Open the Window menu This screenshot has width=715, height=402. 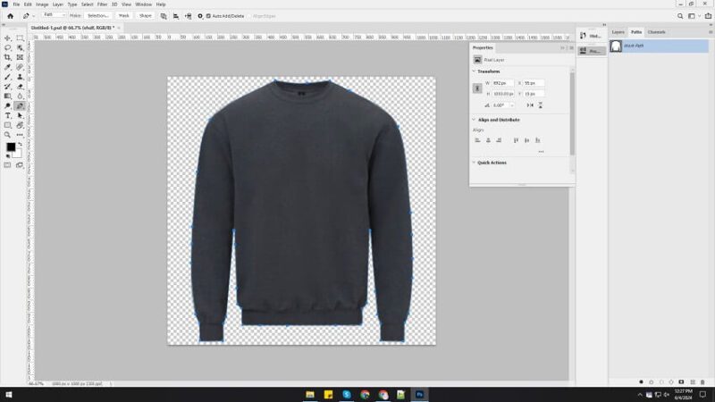tap(144, 4)
